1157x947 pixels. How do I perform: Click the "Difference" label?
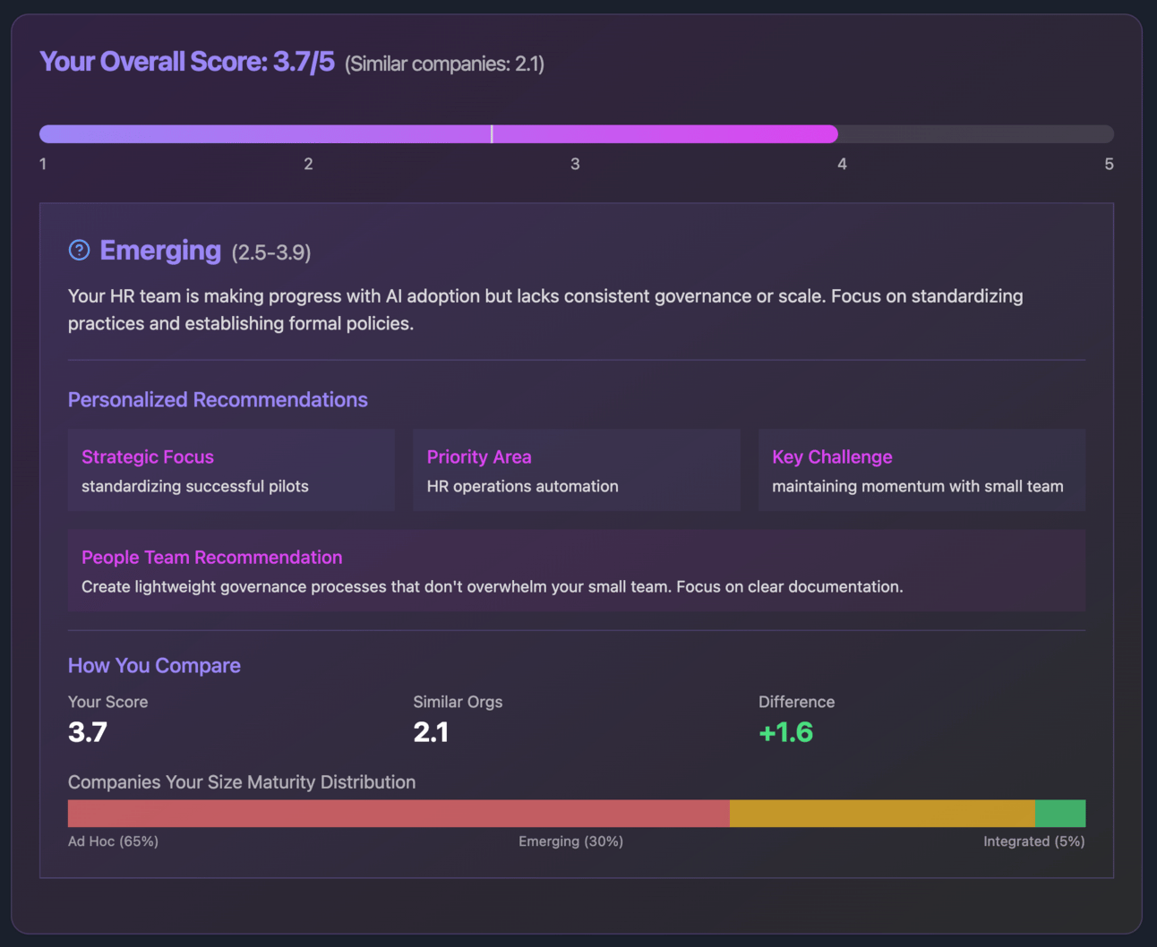797,702
